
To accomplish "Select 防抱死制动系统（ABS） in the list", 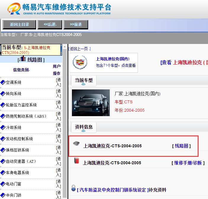I will pyautogui.click(x=26, y=116).
